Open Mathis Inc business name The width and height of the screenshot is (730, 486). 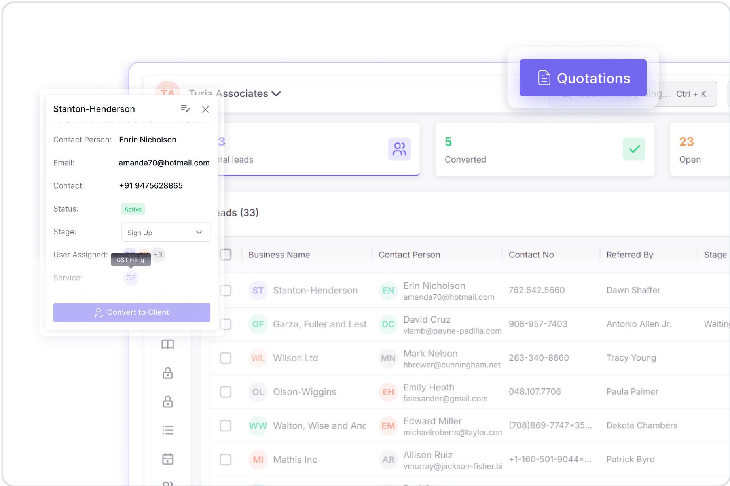(x=295, y=460)
